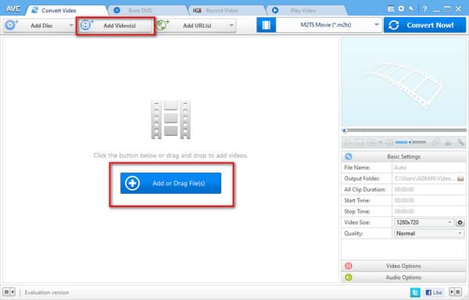Screen dimensions: 469x300
Task: Click the All Clip Duration value
Action: click(x=428, y=189)
